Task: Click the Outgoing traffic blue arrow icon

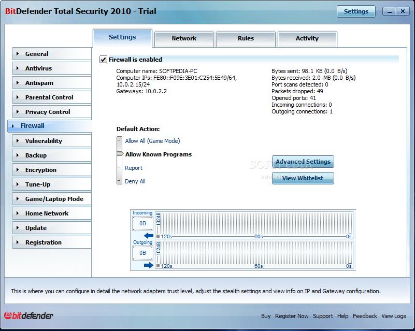Action: [x=149, y=265]
